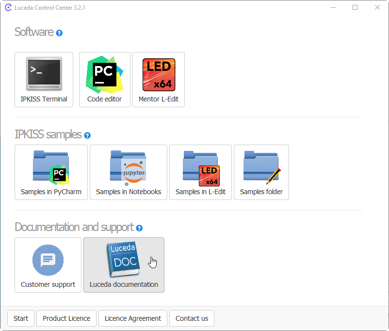Open the Samples folder
389x331 pixels.
(261, 172)
